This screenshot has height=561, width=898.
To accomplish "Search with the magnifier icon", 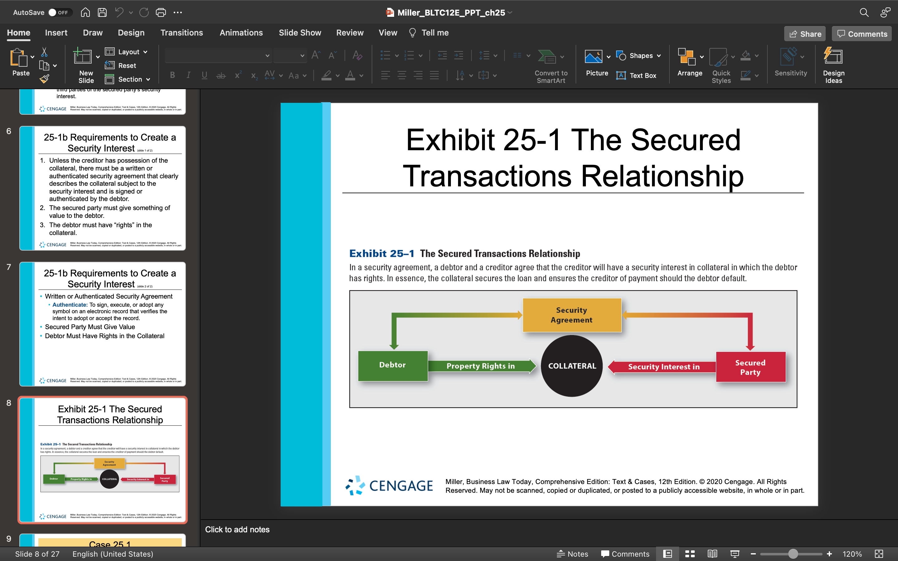I will click(864, 12).
